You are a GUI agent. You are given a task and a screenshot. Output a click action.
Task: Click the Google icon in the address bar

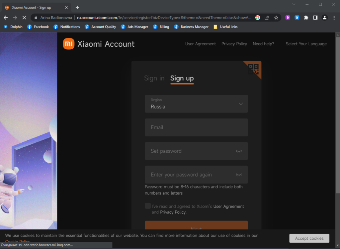[258, 18]
